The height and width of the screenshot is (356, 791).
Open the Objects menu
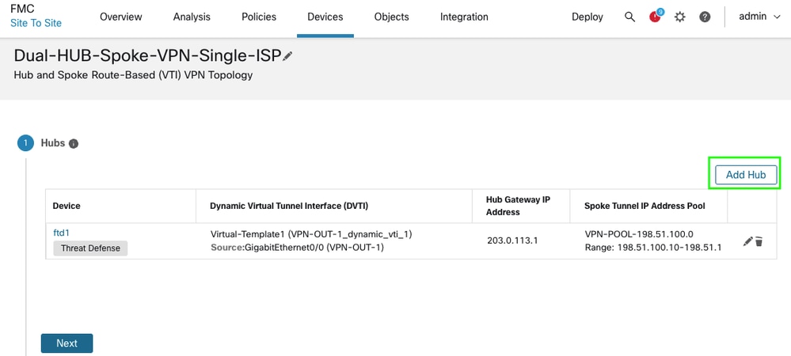pyautogui.click(x=391, y=17)
